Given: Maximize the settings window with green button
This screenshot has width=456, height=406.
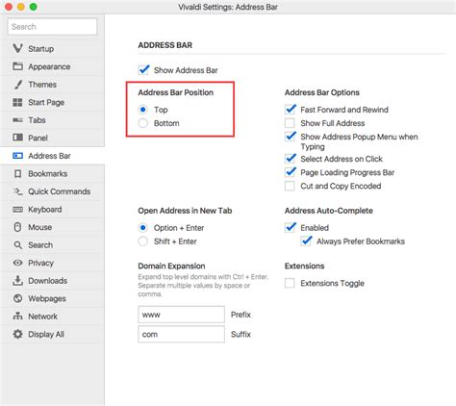Looking at the screenshot, I should (x=34, y=7).
